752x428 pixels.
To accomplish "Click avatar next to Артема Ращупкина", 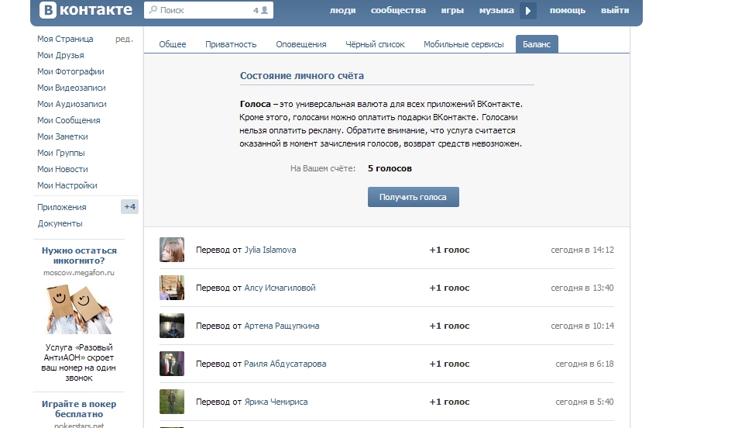I will click(x=172, y=326).
